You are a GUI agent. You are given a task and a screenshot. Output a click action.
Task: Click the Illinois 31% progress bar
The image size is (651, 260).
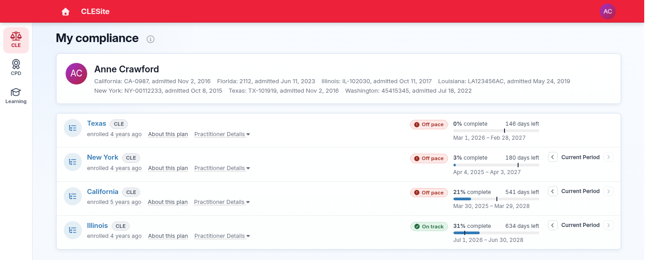496,233
